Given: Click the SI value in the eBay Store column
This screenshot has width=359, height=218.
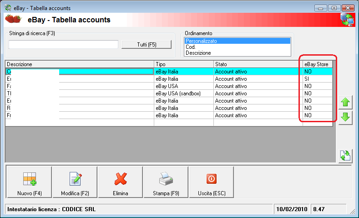Looking at the screenshot, I should click(318, 79).
